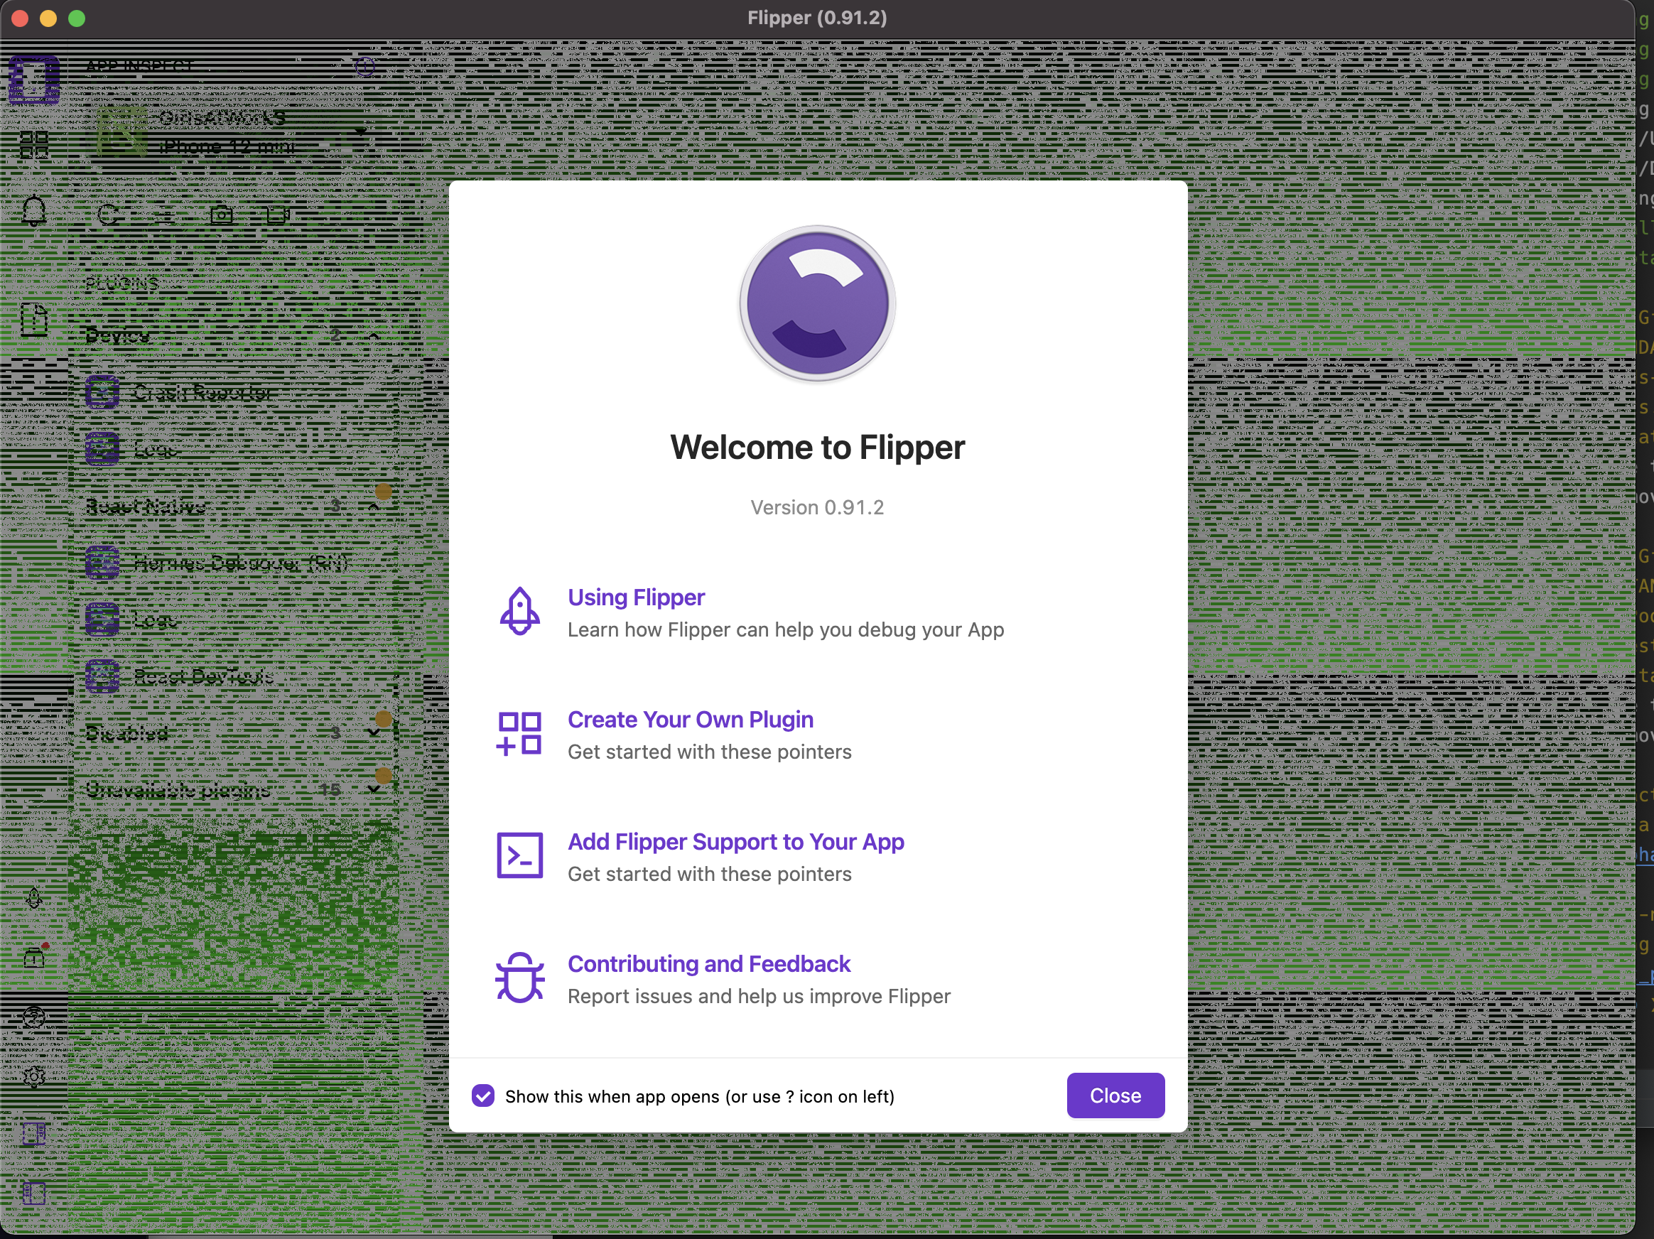Open the Flipper Logs document icon in left rail
This screenshot has height=1239, width=1654.
(x=33, y=320)
